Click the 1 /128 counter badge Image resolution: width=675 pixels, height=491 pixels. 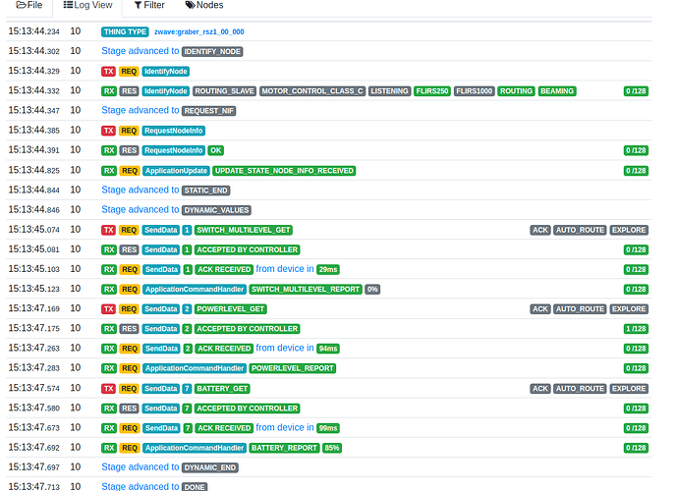[636, 329]
